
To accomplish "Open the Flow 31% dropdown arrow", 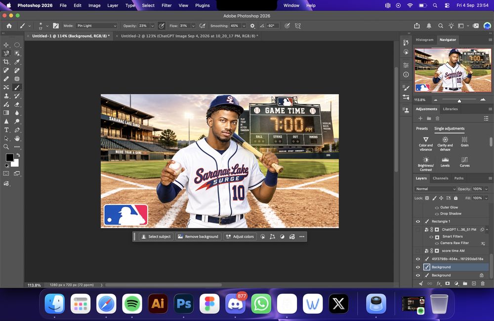I will 193,26.
